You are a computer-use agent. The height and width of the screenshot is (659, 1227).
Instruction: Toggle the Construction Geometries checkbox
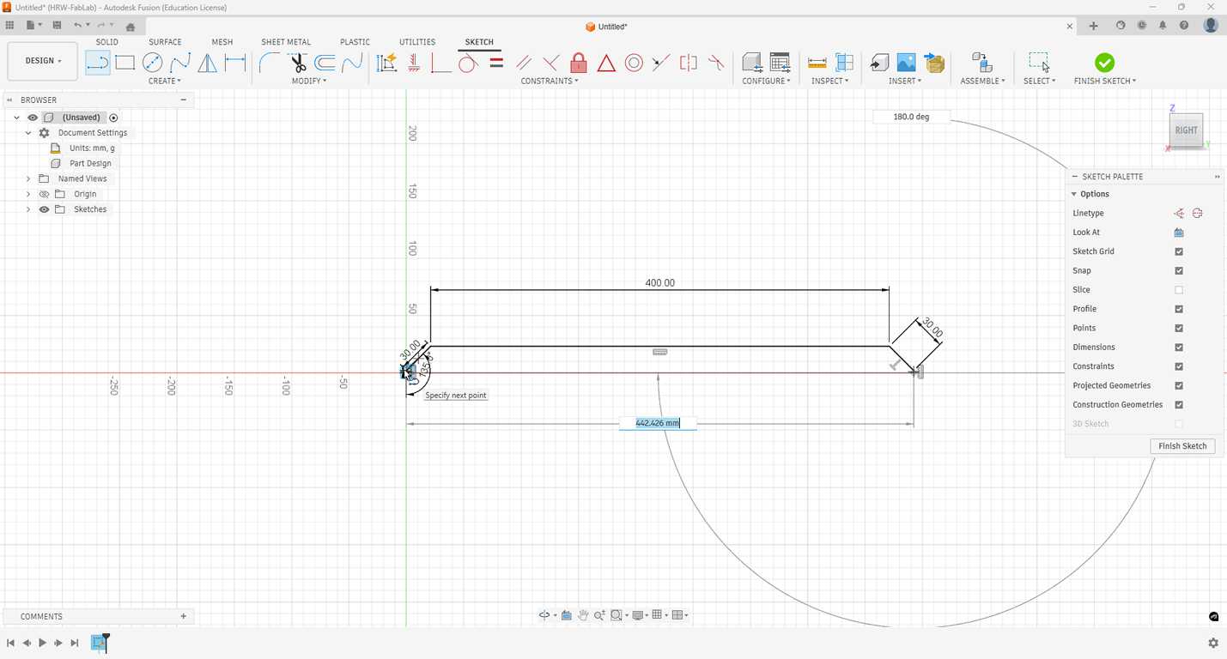1179,405
